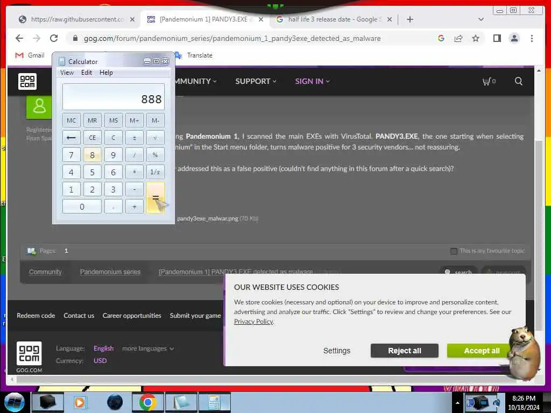
Task: Click the Community breadcrumb link
Action: tap(45, 272)
